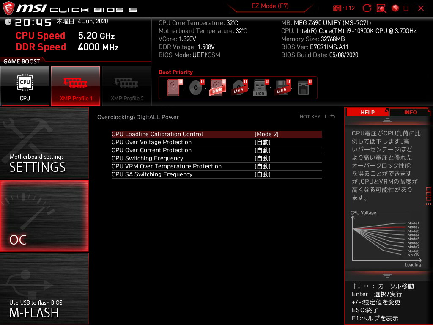Change CPU VRM Over Temperature Protection value
Screen dimensions: 433x325
coord(262,166)
